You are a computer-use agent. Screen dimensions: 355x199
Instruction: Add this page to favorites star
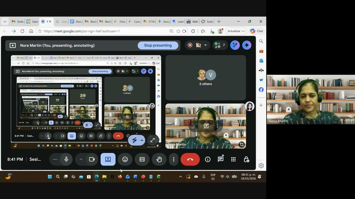coord(178,31)
